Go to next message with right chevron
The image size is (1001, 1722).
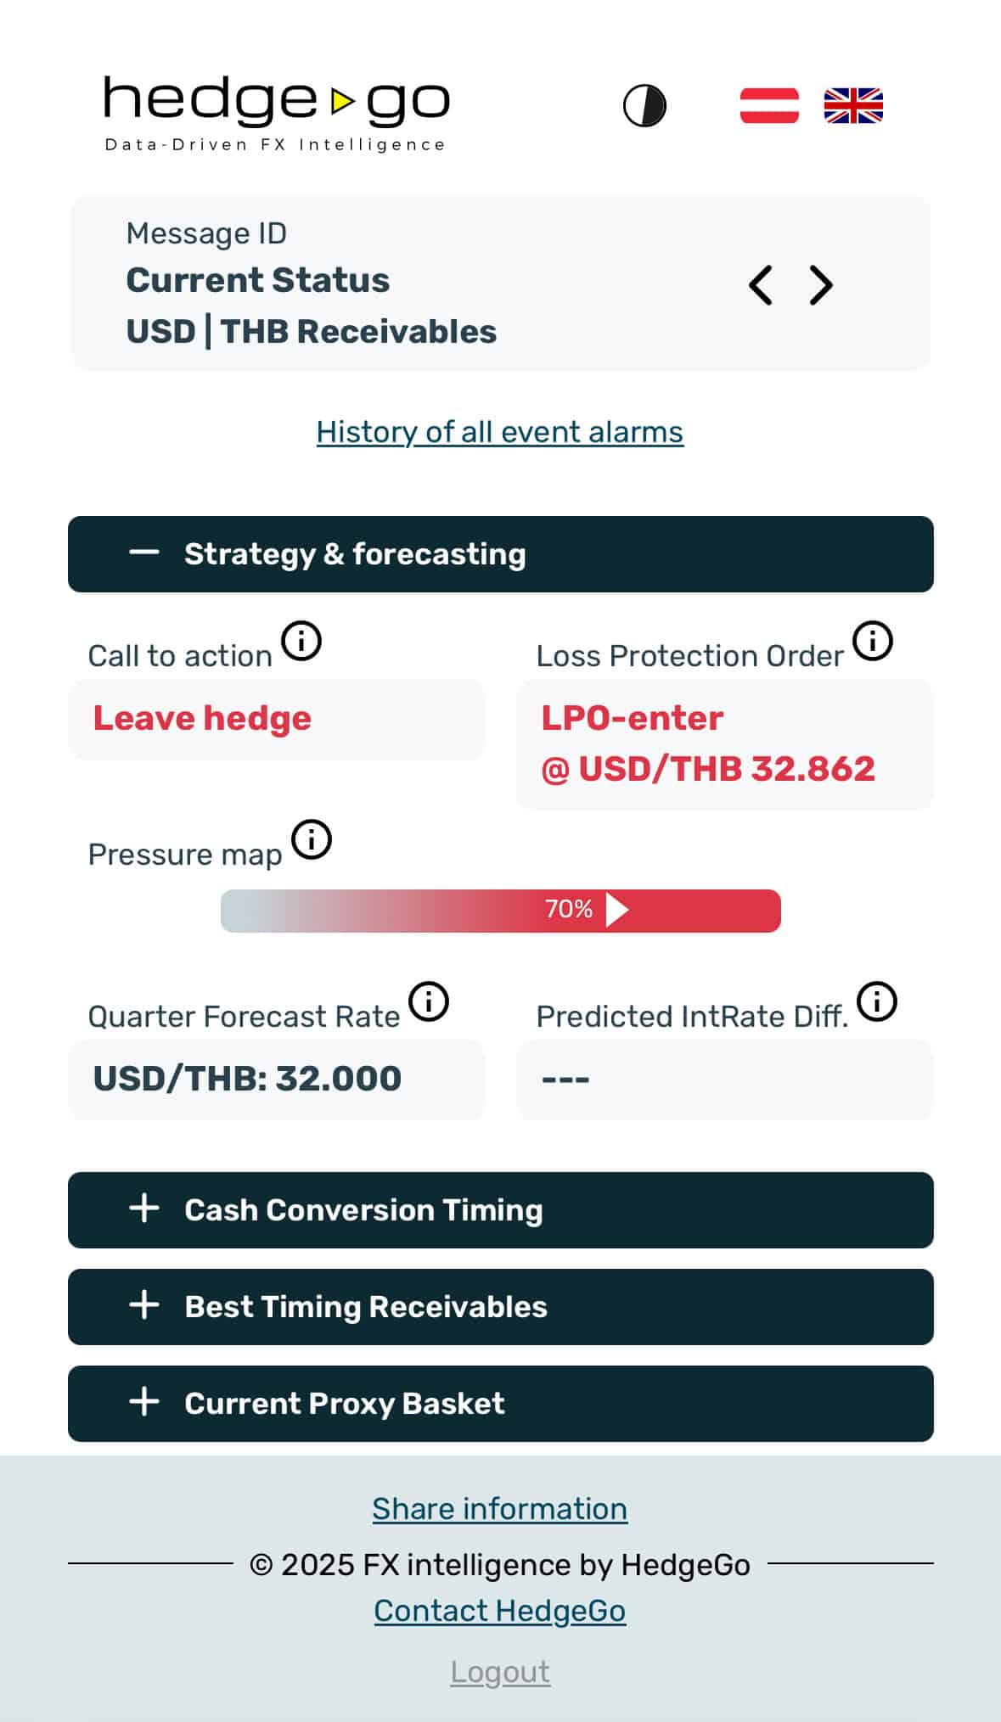click(x=820, y=285)
